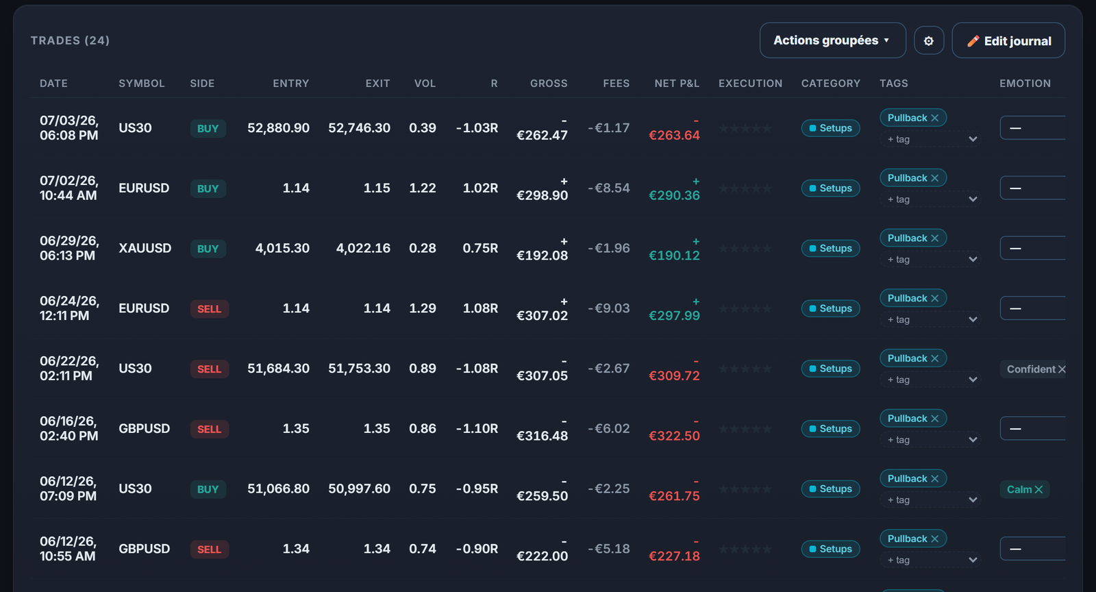The image size is (1096, 592).
Task: Click exit price 4,022.16
Action: 363,248
